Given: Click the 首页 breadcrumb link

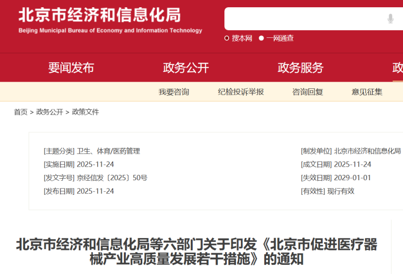Looking at the screenshot, I should tap(20, 112).
